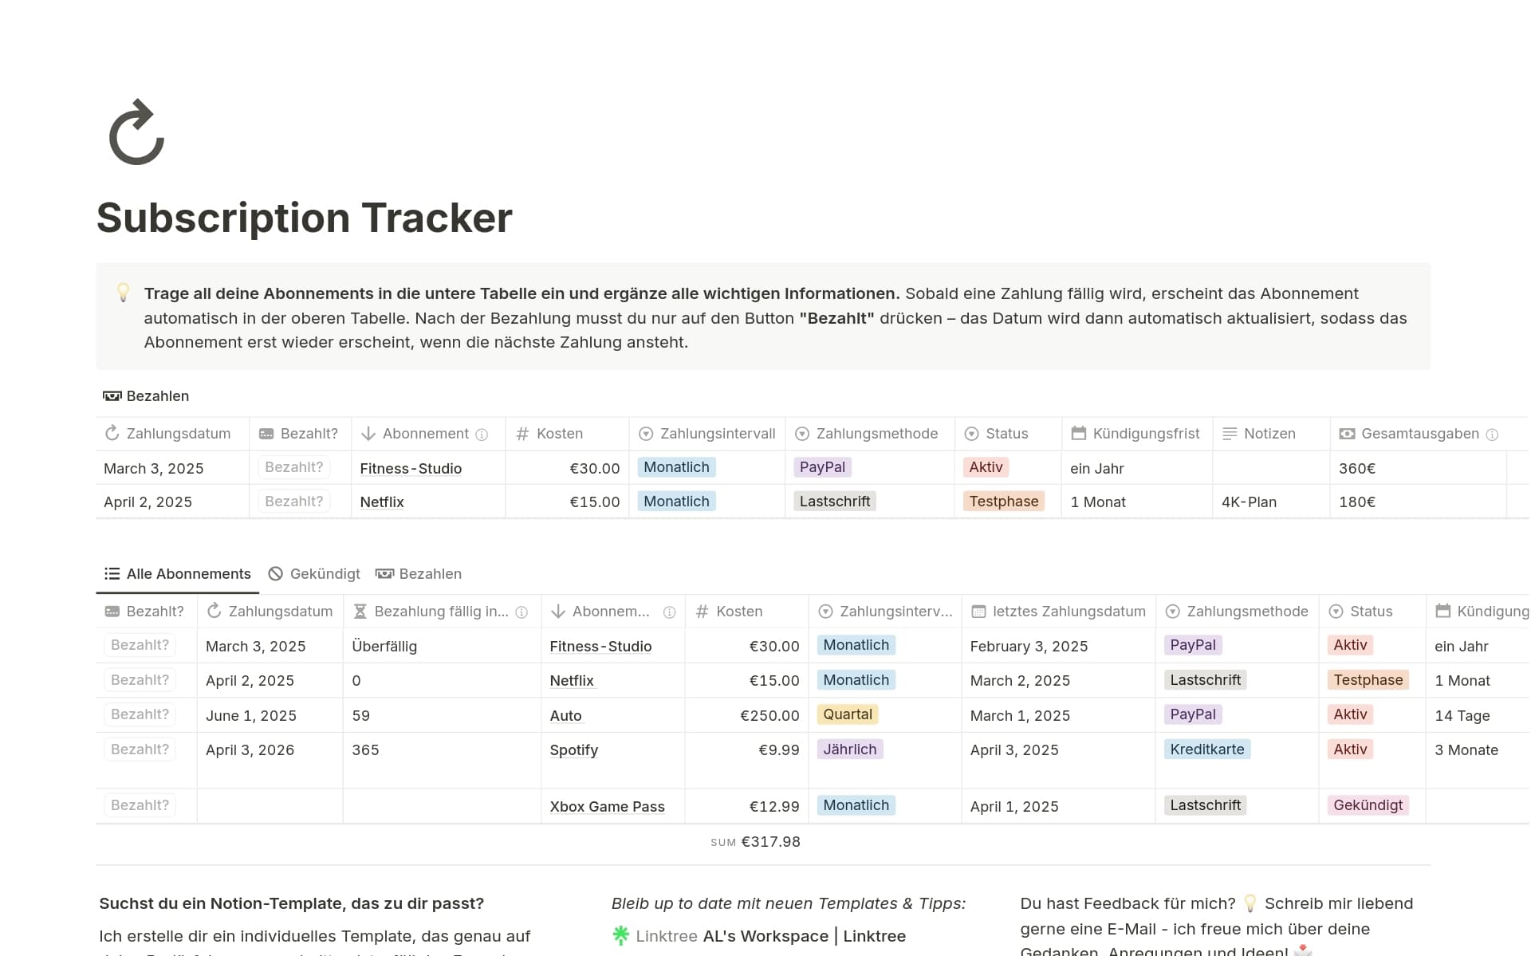1531x956 pixels.
Task: Click info icon beside top Abonnement header
Action: (x=482, y=435)
